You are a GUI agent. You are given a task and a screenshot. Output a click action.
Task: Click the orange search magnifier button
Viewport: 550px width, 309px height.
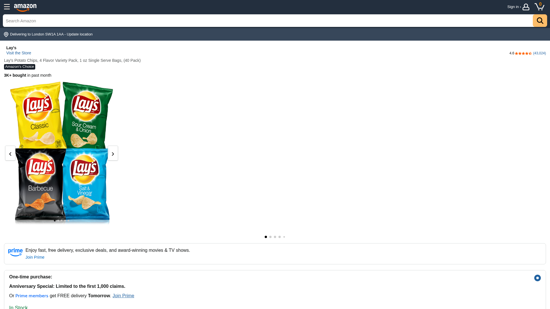coord(540,21)
